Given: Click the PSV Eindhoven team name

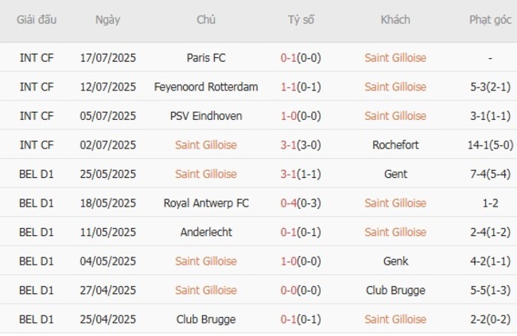Looking at the screenshot, I should pyautogui.click(x=206, y=116).
